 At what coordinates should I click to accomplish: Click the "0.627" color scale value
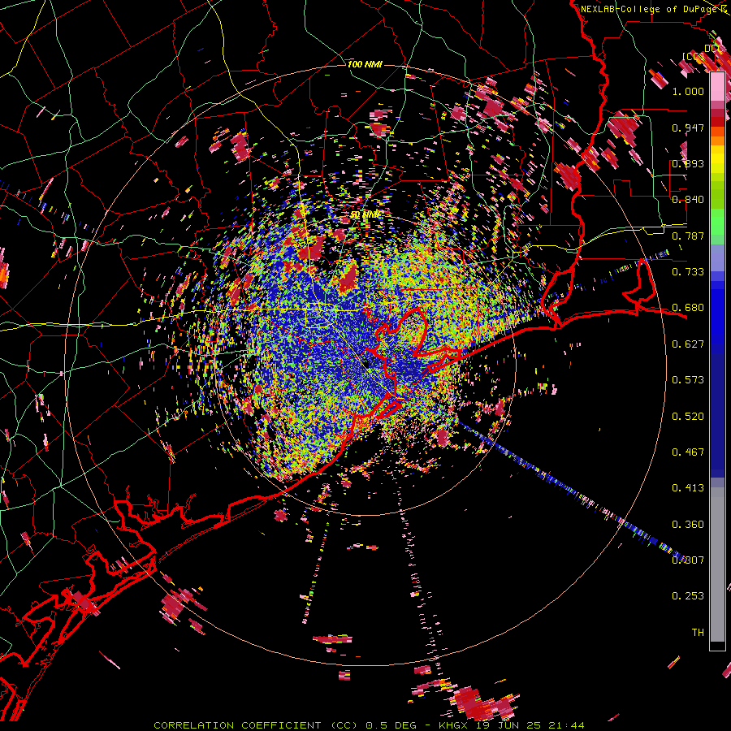pyautogui.click(x=688, y=344)
